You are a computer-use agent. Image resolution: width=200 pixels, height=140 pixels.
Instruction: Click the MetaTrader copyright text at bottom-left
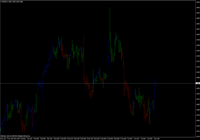tap(15, 136)
